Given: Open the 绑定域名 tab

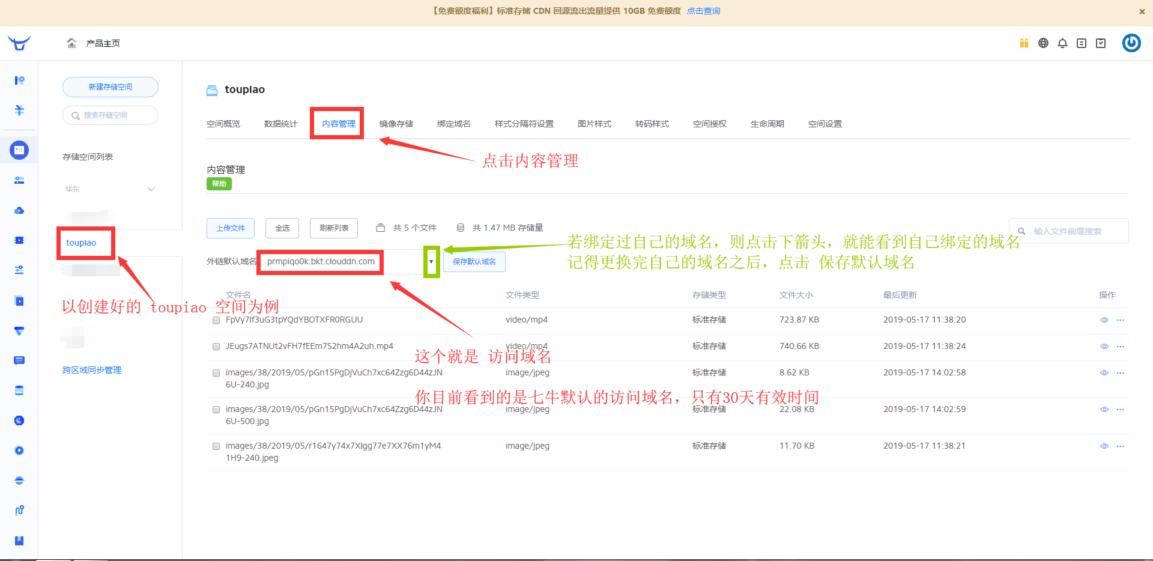Looking at the screenshot, I should tap(454, 124).
